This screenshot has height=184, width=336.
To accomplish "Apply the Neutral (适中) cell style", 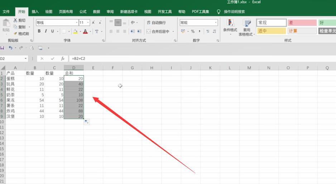I will tap(272, 31).
